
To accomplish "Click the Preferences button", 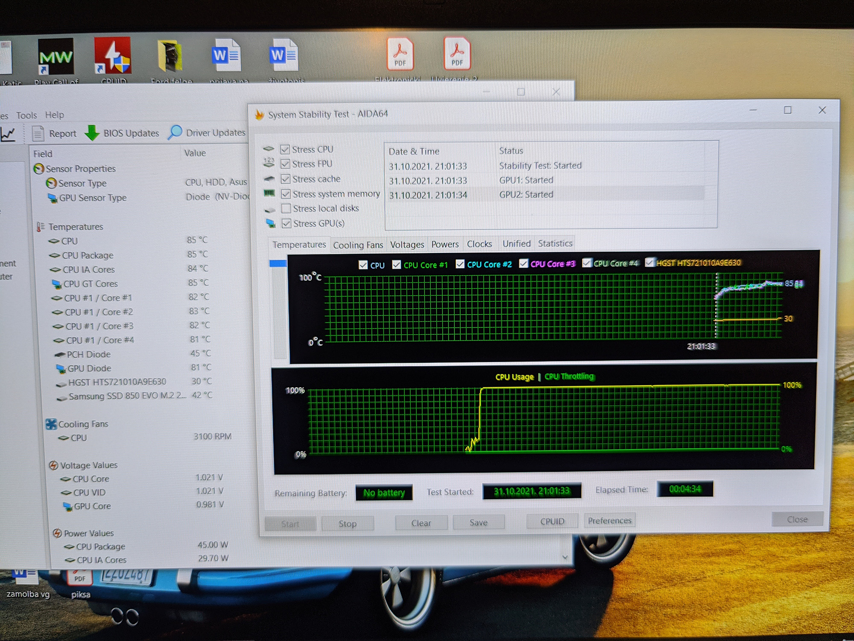I will (x=609, y=520).
